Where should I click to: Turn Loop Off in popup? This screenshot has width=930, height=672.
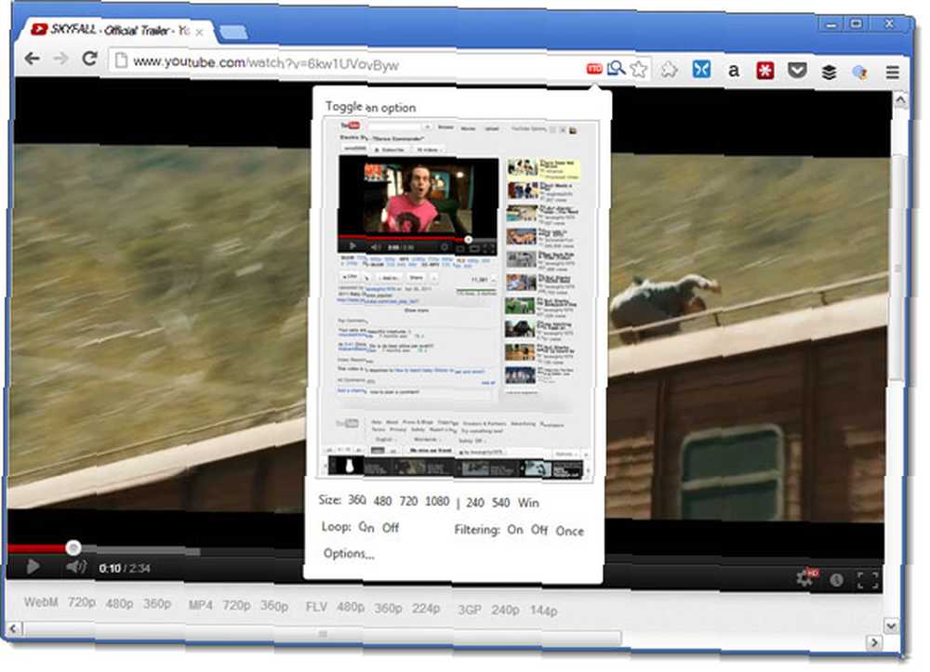click(391, 527)
